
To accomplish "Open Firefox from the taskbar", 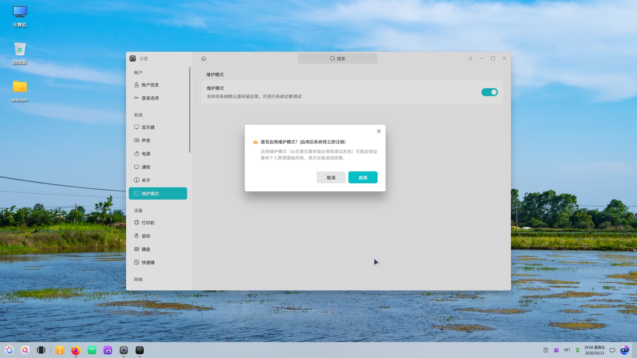I will [x=76, y=350].
